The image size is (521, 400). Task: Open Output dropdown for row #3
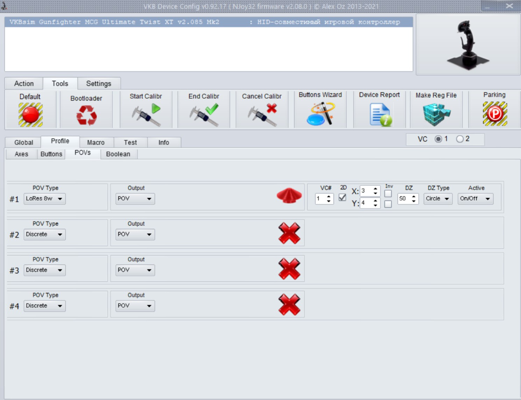point(135,270)
